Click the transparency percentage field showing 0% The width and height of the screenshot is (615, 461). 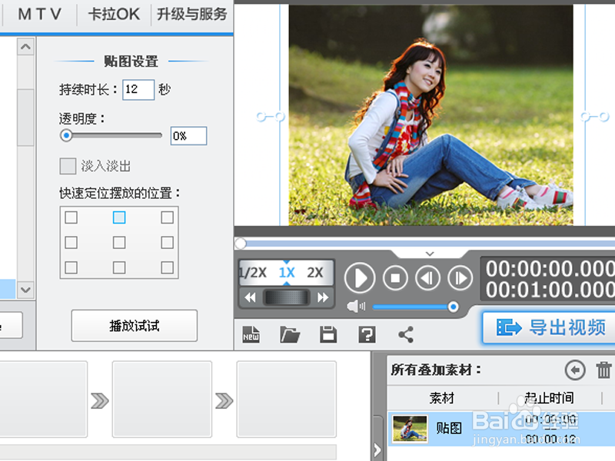[x=188, y=136]
